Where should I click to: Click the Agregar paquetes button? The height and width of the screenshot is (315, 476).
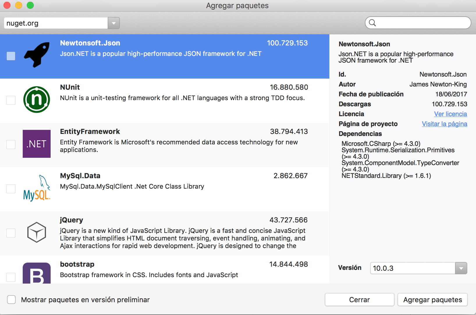[433, 300]
